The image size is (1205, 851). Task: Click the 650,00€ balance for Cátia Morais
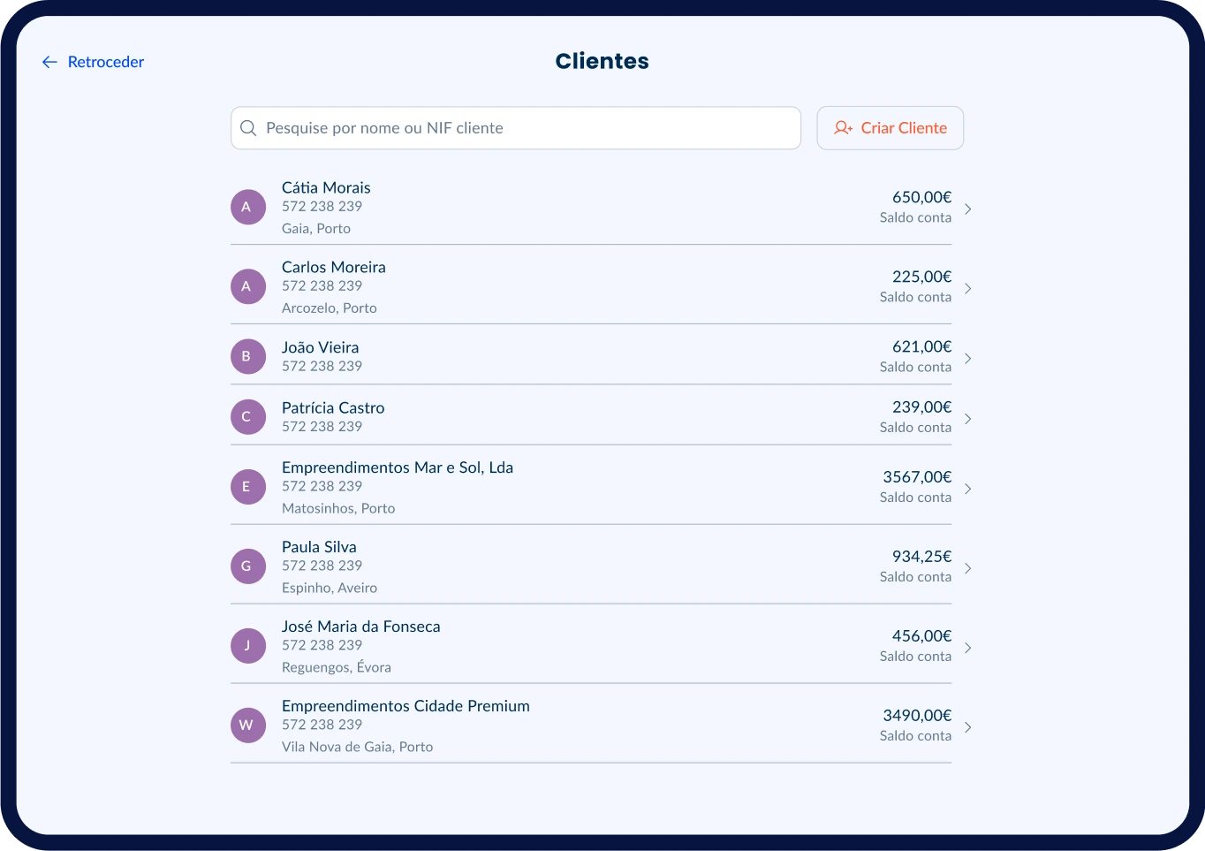921,197
